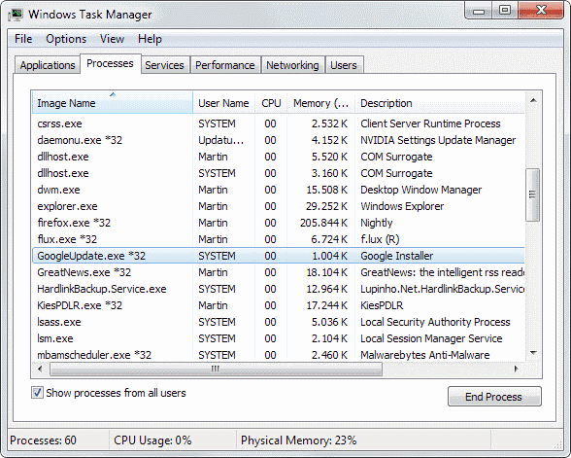This screenshot has width=571, height=458.
Task: Select the GoogleUpdate.exe *32 process
Action: coord(279,256)
